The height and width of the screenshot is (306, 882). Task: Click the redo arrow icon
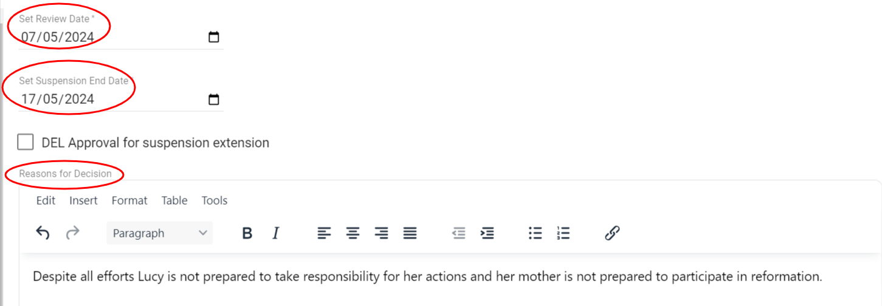[x=73, y=233]
